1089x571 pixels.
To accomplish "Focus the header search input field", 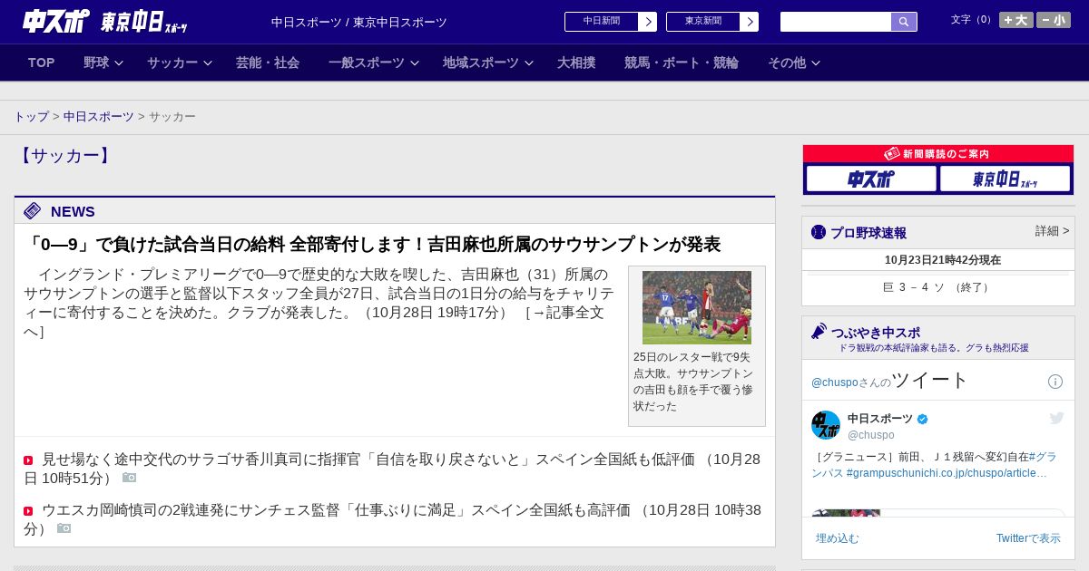I will [836, 22].
